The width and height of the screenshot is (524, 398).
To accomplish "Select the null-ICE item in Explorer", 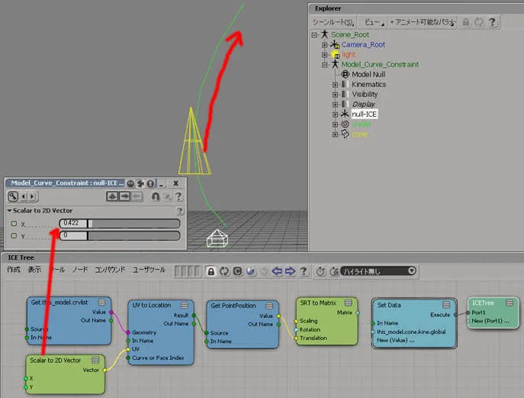I will pos(365,114).
